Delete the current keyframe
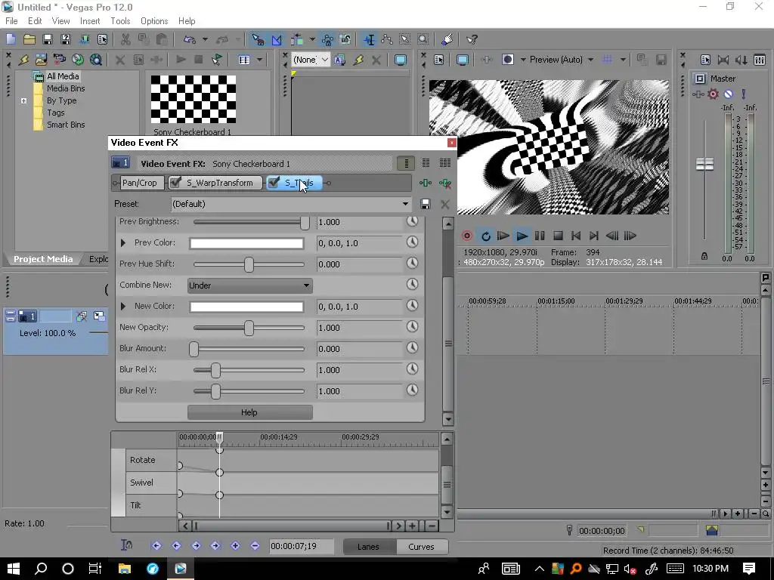 click(x=255, y=545)
